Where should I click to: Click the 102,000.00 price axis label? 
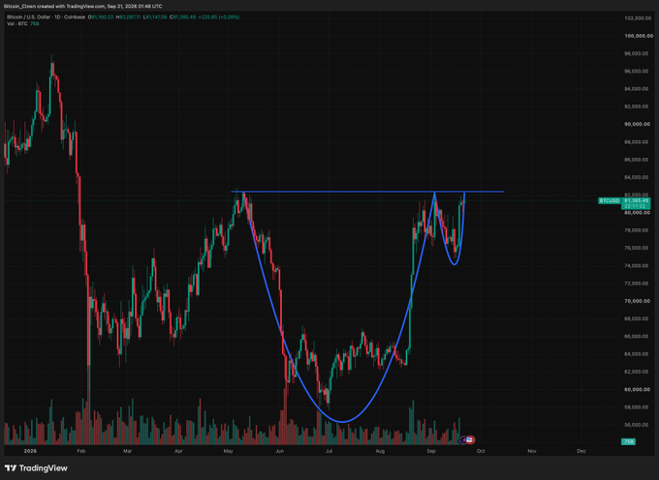639,18
